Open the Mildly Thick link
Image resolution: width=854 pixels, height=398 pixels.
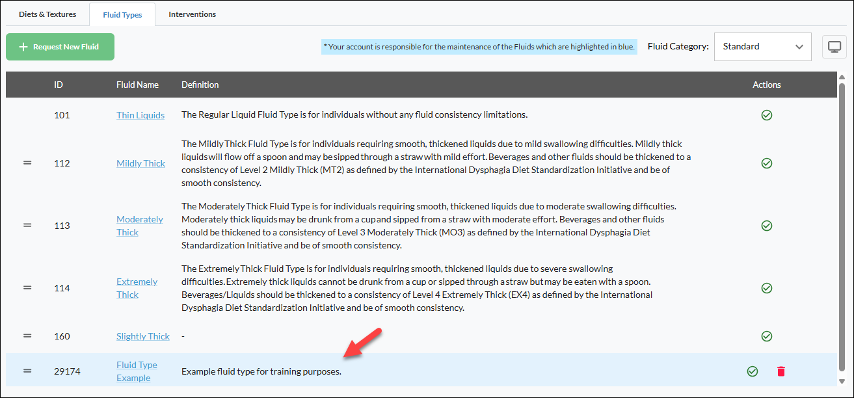pos(141,163)
